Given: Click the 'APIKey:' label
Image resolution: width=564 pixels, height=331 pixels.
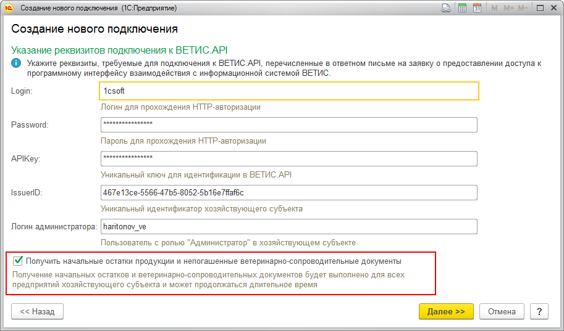Looking at the screenshot, I should [x=26, y=158].
